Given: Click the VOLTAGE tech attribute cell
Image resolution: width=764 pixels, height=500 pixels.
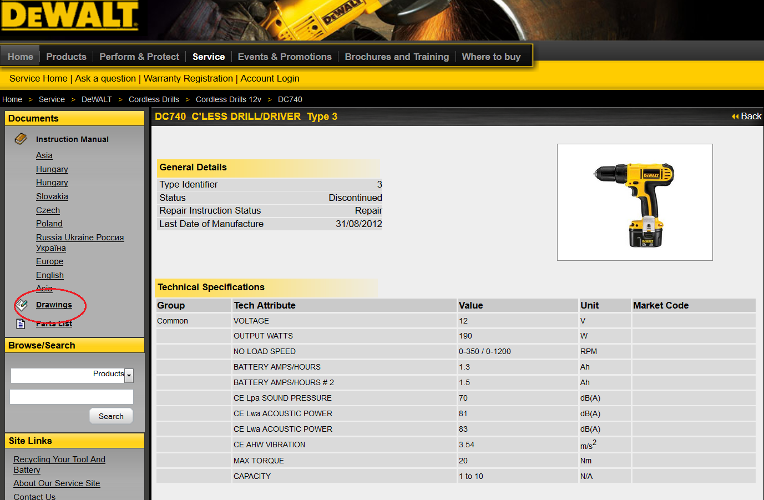Looking at the screenshot, I should coord(344,321).
